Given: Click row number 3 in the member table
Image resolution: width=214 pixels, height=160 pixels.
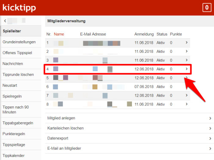Looking at the screenshot, I should coord(48,60).
